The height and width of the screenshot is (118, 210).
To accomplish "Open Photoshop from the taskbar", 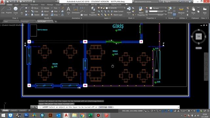I will (26, 115).
